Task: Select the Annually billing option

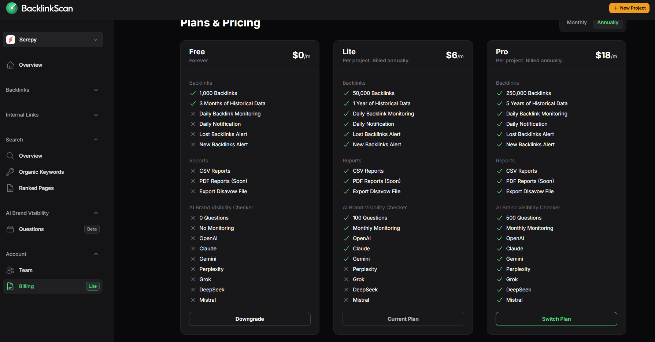Action: pos(608,22)
